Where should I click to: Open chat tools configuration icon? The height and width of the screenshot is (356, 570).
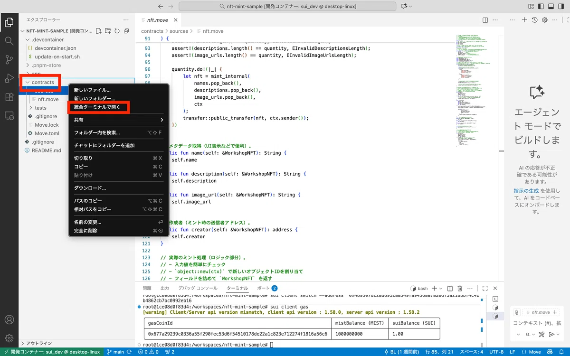click(541, 335)
